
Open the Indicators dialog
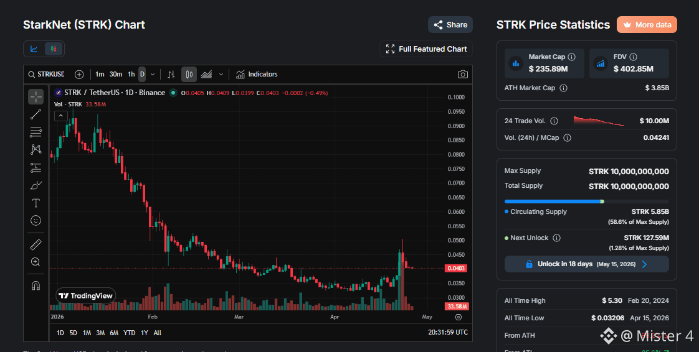tap(257, 74)
